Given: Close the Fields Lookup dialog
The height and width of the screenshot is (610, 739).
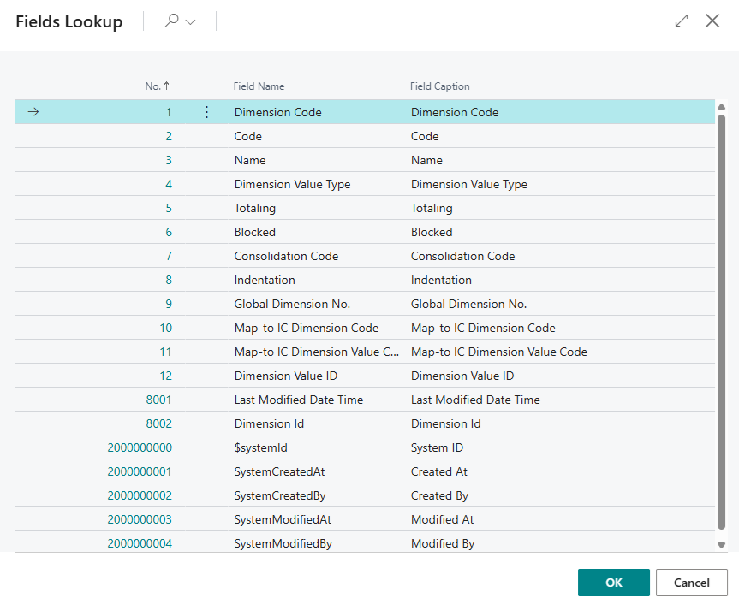Looking at the screenshot, I should click(712, 21).
